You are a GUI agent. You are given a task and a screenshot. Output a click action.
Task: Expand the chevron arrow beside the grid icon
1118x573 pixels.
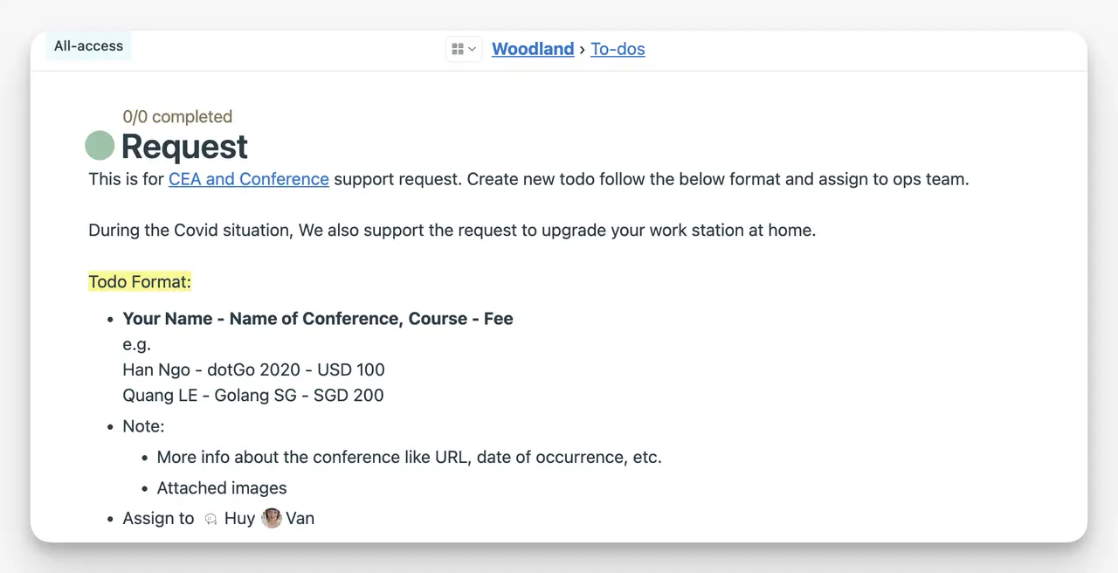473,49
